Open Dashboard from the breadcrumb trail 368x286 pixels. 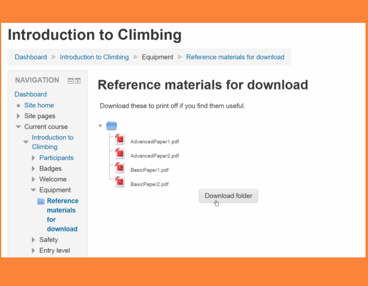pyautogui.click(x=31, y=57)
